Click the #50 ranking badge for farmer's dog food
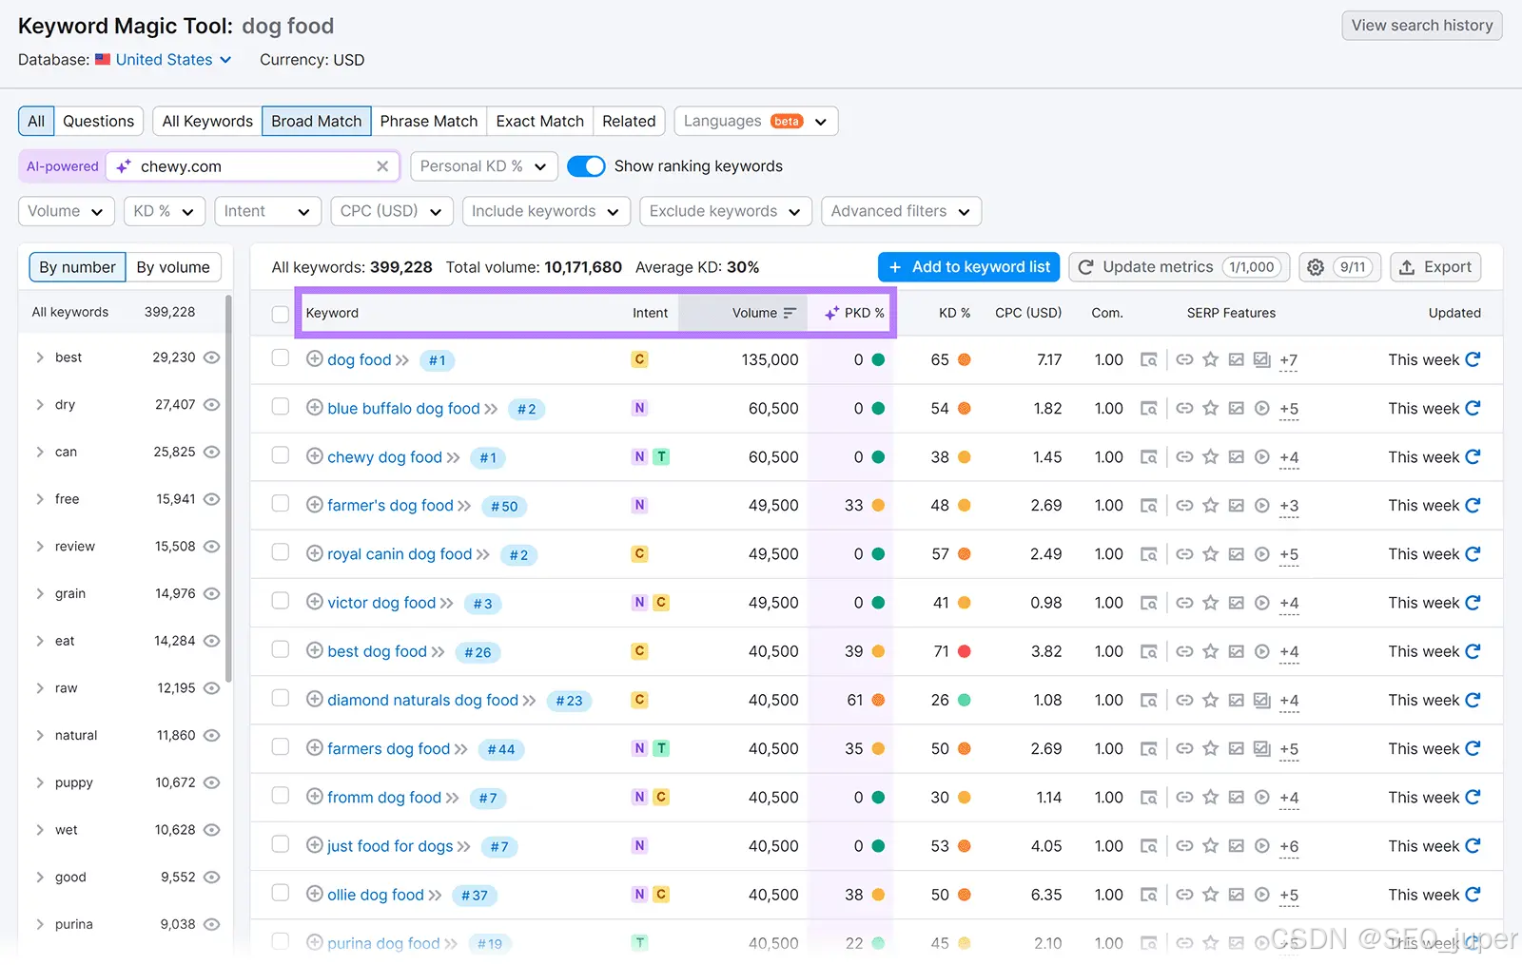 pos(504,507)
